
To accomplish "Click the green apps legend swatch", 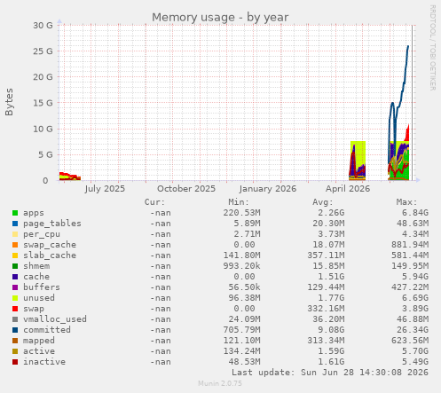I will click(15, 213).
